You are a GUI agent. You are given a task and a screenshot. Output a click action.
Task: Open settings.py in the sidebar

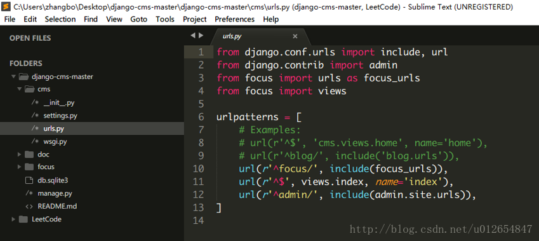[x=60, y=115]
